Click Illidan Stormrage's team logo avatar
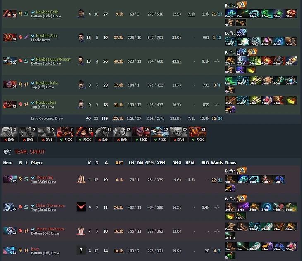The image size is (302, 261). (x=81, y=207)
